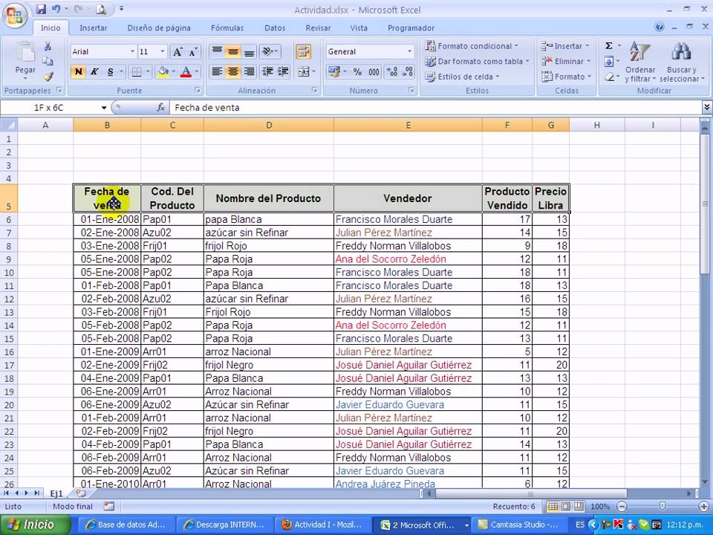Toggle center horizontal alignment

tap(232, 71)
